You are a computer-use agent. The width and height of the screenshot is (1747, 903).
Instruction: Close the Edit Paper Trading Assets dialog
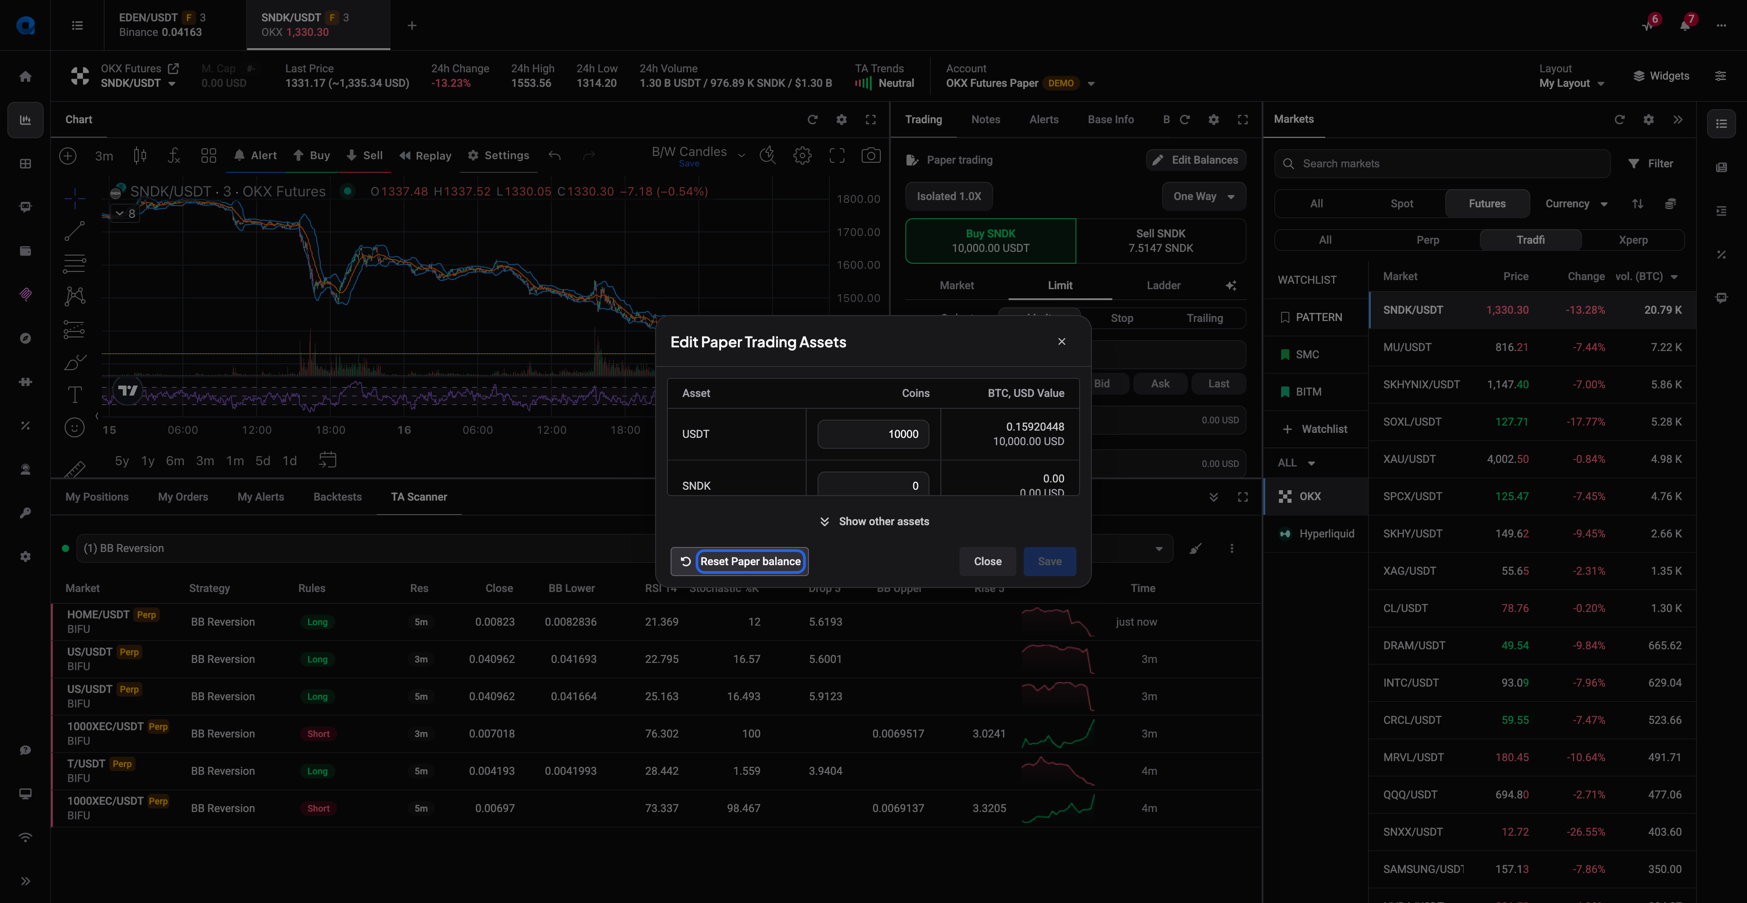1061,341
